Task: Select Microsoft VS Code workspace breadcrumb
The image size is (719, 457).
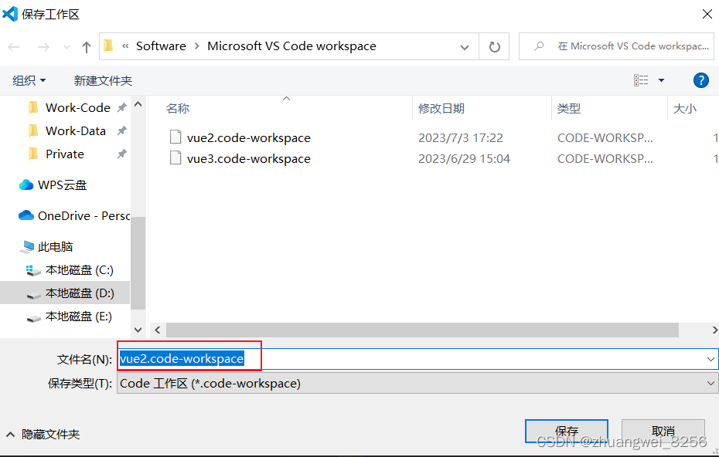Action: click(291, 46)
